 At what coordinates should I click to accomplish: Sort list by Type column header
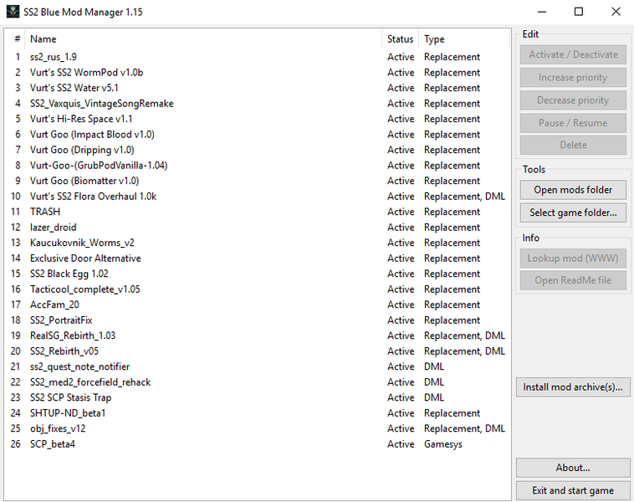point(464,39)
